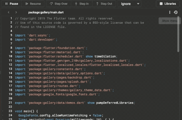
Task: Click the Step In button
Action: pyautogui.click(x=82, y=4)
